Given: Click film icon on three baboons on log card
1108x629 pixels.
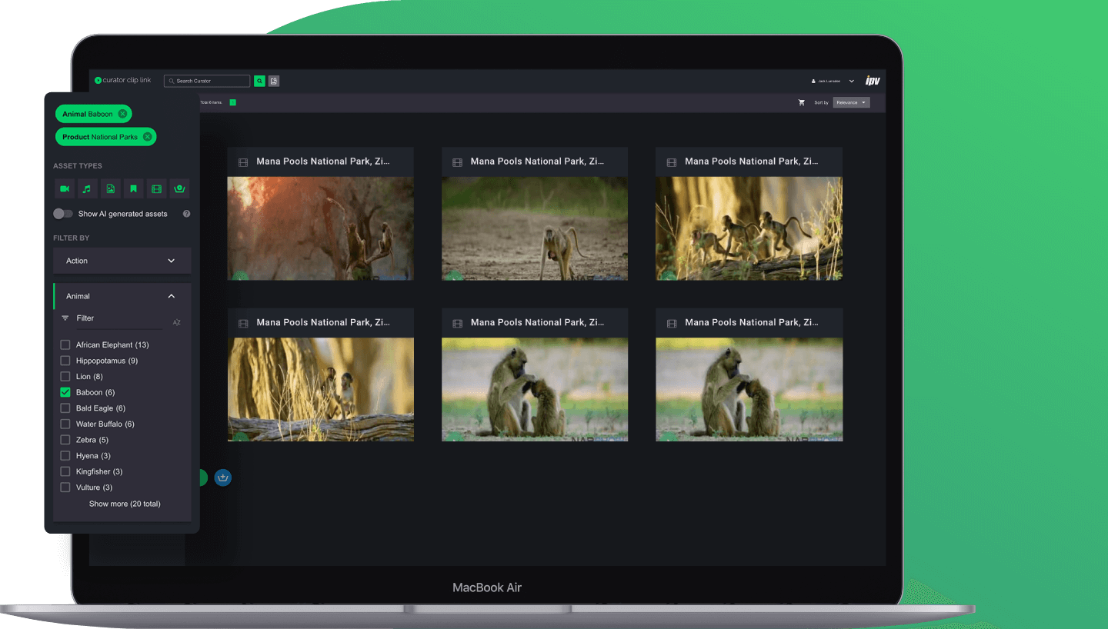Looking at the screenshot, I should pyautogui.click(x=672, y=162).
